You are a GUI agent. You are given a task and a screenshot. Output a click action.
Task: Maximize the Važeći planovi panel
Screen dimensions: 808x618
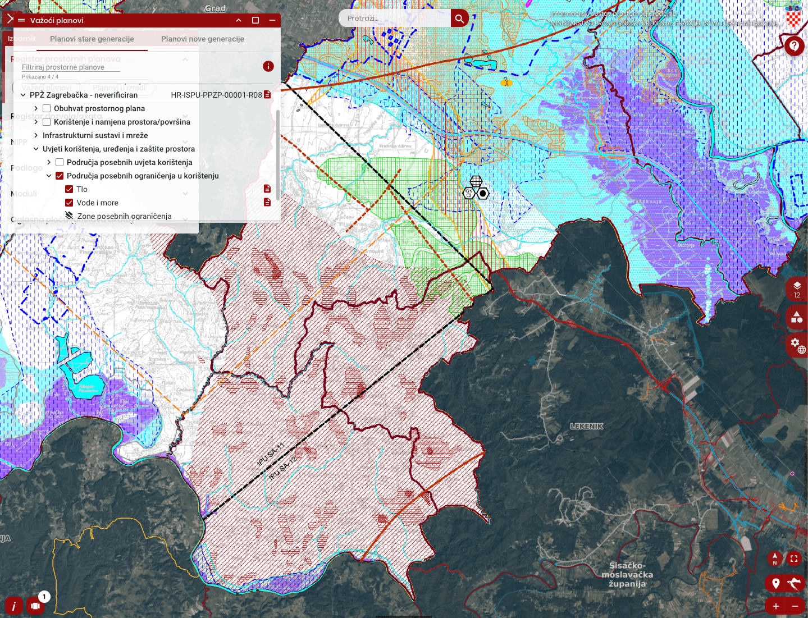[255, 20]
